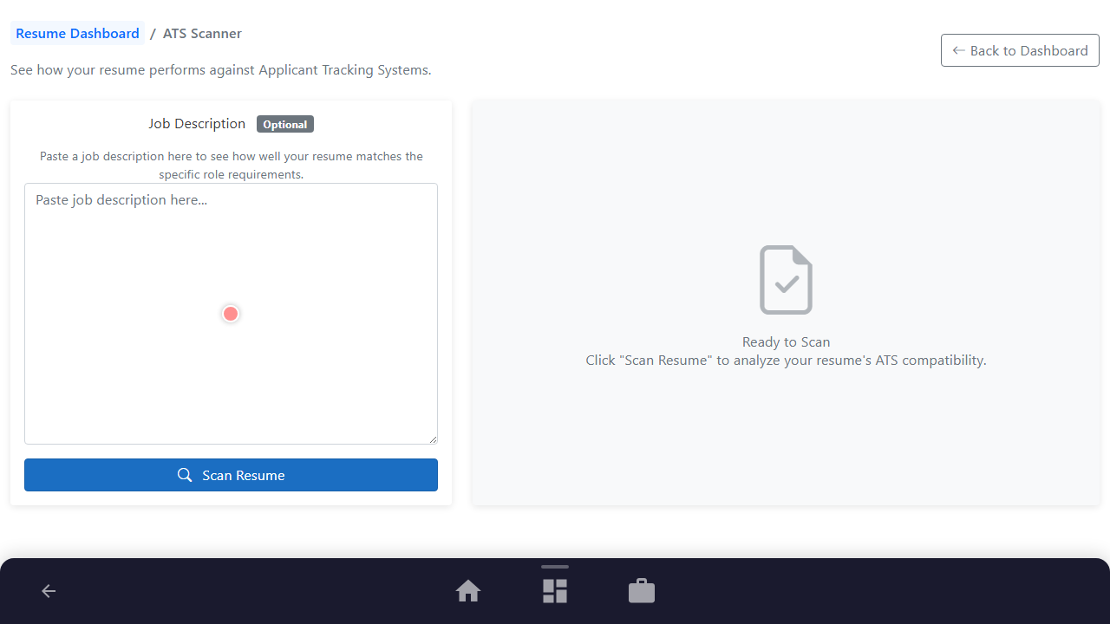Image resolution: width=1110 pixels, height=624 pixels.
Task: Open the briefcase jobs icon
Action: point(642,591)
